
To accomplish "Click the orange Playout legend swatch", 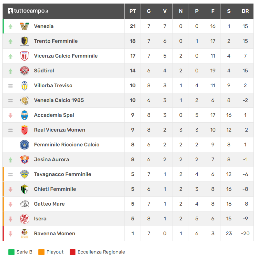I will tap(41, 252).
